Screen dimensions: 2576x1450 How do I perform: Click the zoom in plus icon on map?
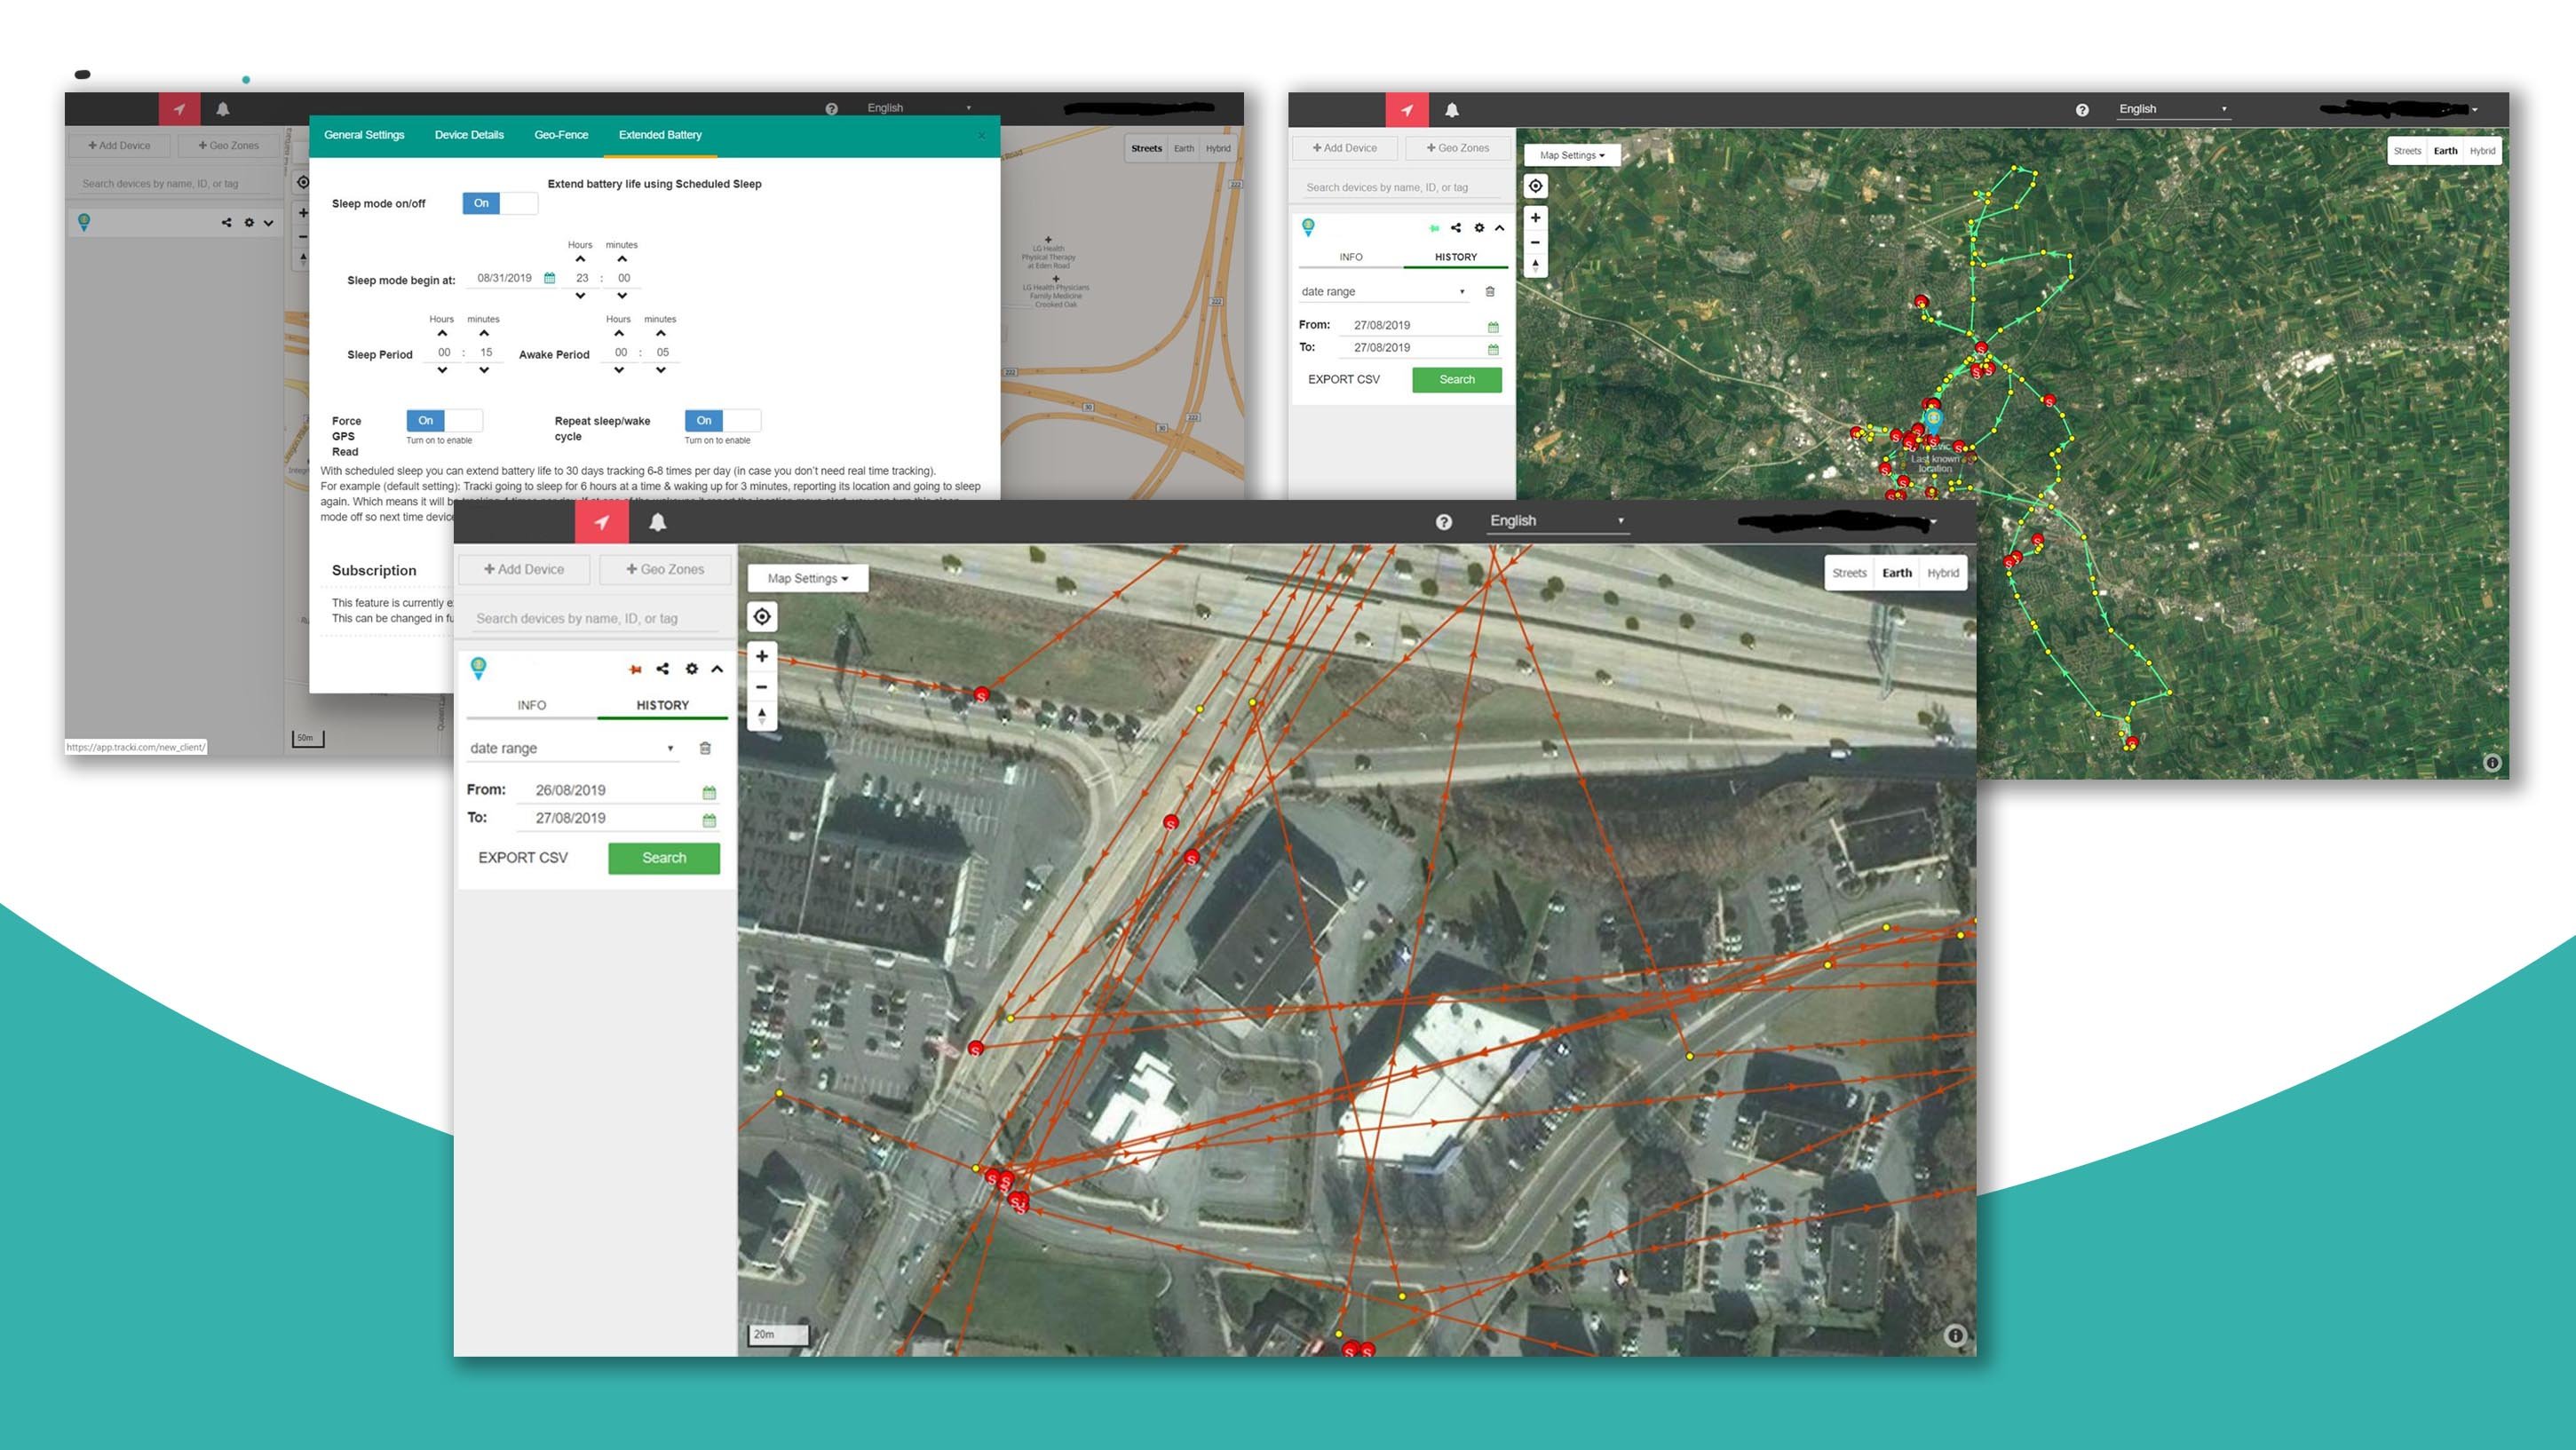coord(765,656)
